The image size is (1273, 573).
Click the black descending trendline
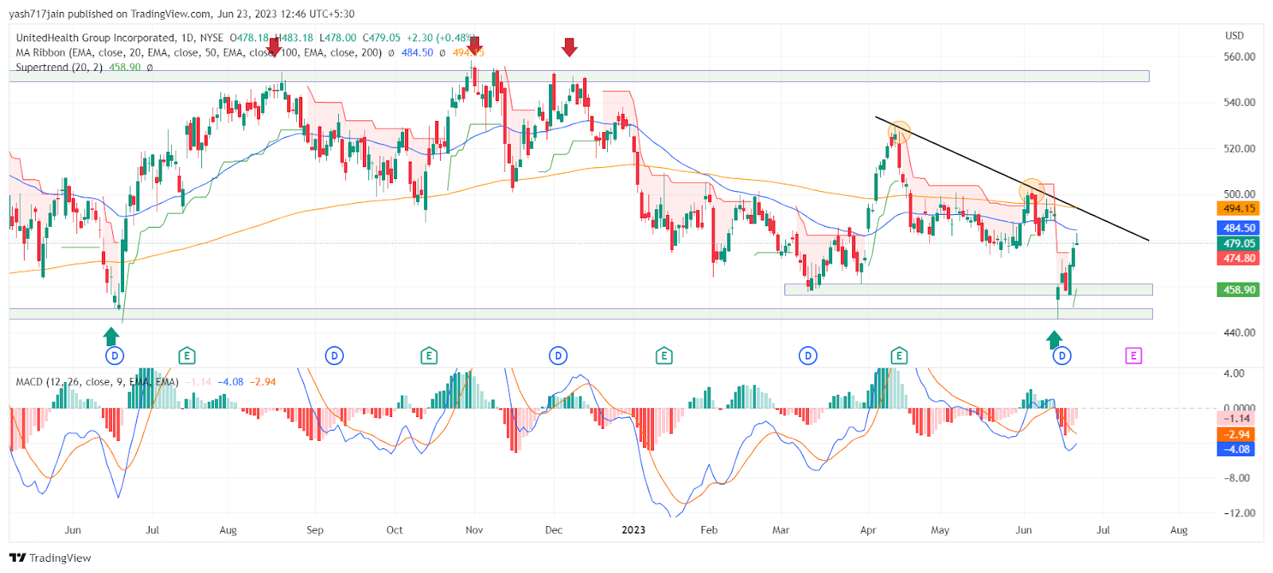pos(1012,178)
